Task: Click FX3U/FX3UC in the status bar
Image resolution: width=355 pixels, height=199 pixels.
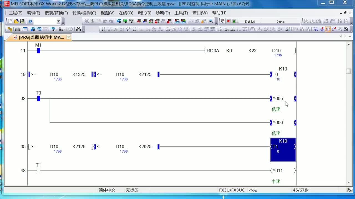Action: tap(232, 190)
